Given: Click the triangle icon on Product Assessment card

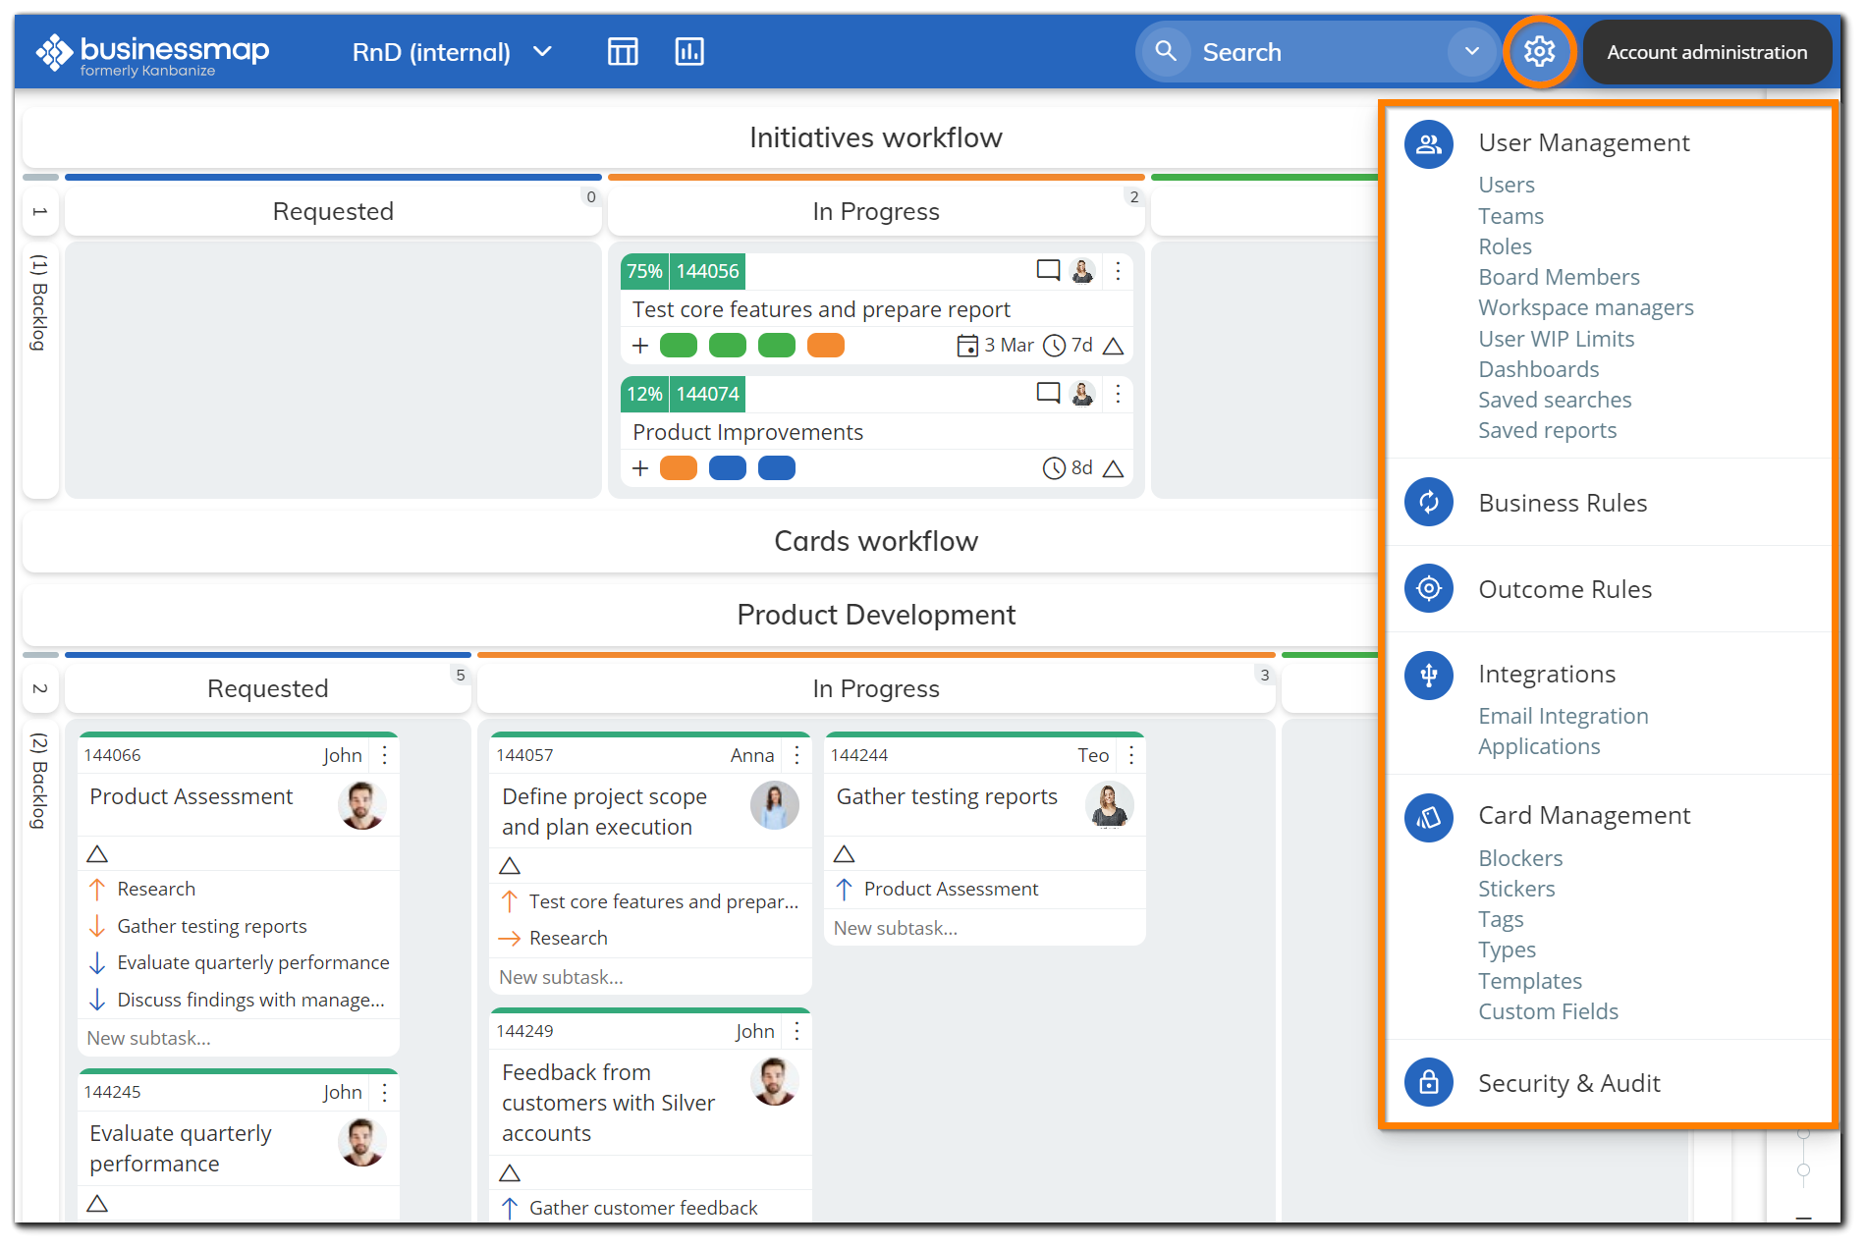Looking at the screenshot, I should 97,852.
